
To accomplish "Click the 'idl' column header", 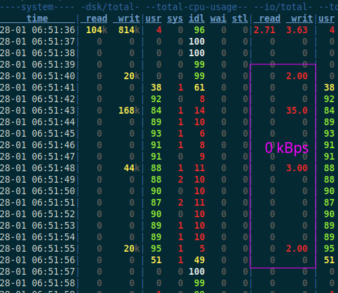I will tap(197, 18).
